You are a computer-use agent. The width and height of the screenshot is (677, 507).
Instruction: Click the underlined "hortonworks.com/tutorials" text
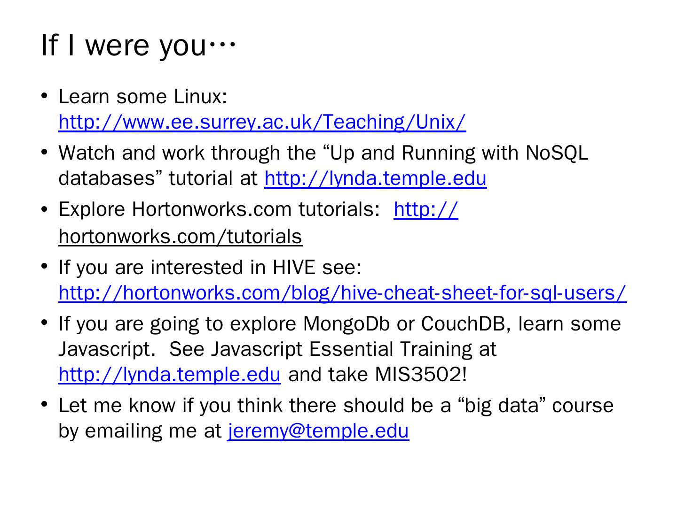click(180, 236)
